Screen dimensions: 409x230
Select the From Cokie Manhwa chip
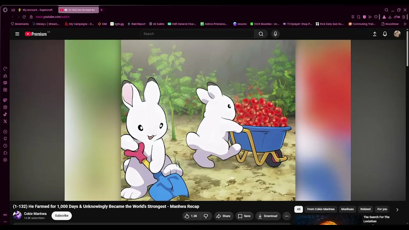tap(321, 209)
